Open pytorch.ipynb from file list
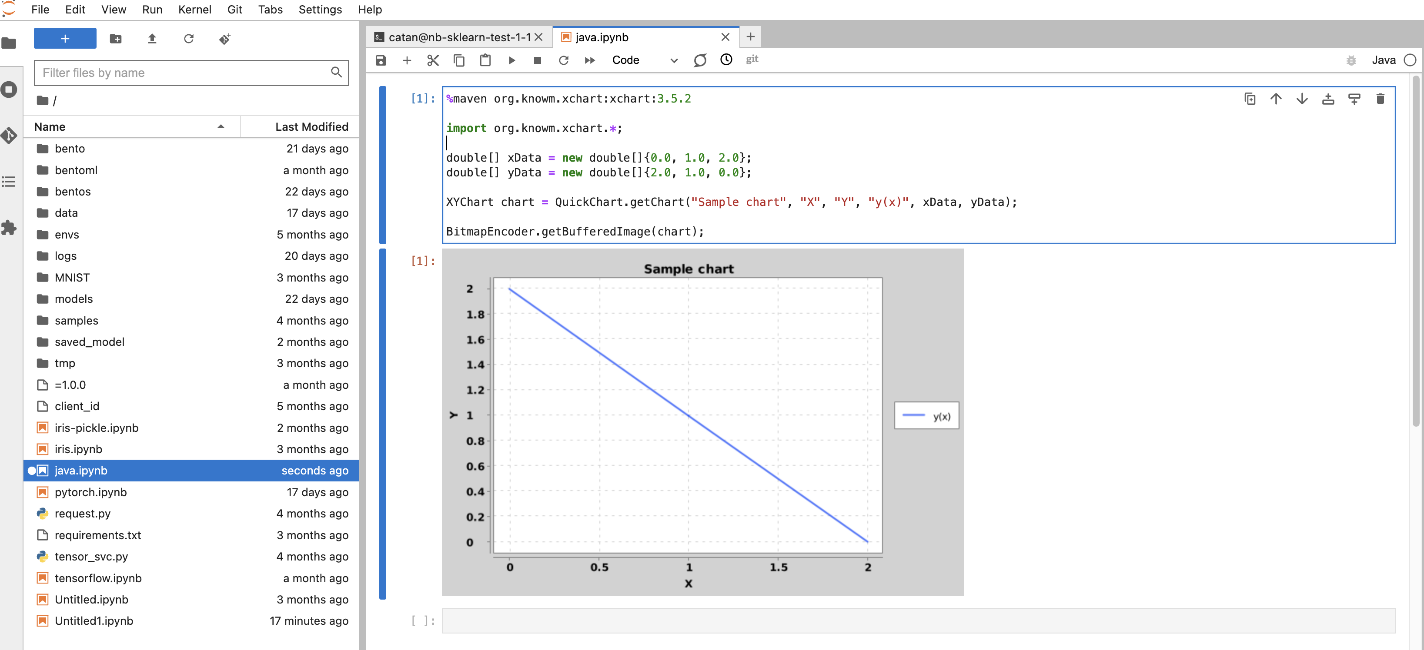Image resolution: width=1424 pixels, height=650 pixels. tap(90, 491)
